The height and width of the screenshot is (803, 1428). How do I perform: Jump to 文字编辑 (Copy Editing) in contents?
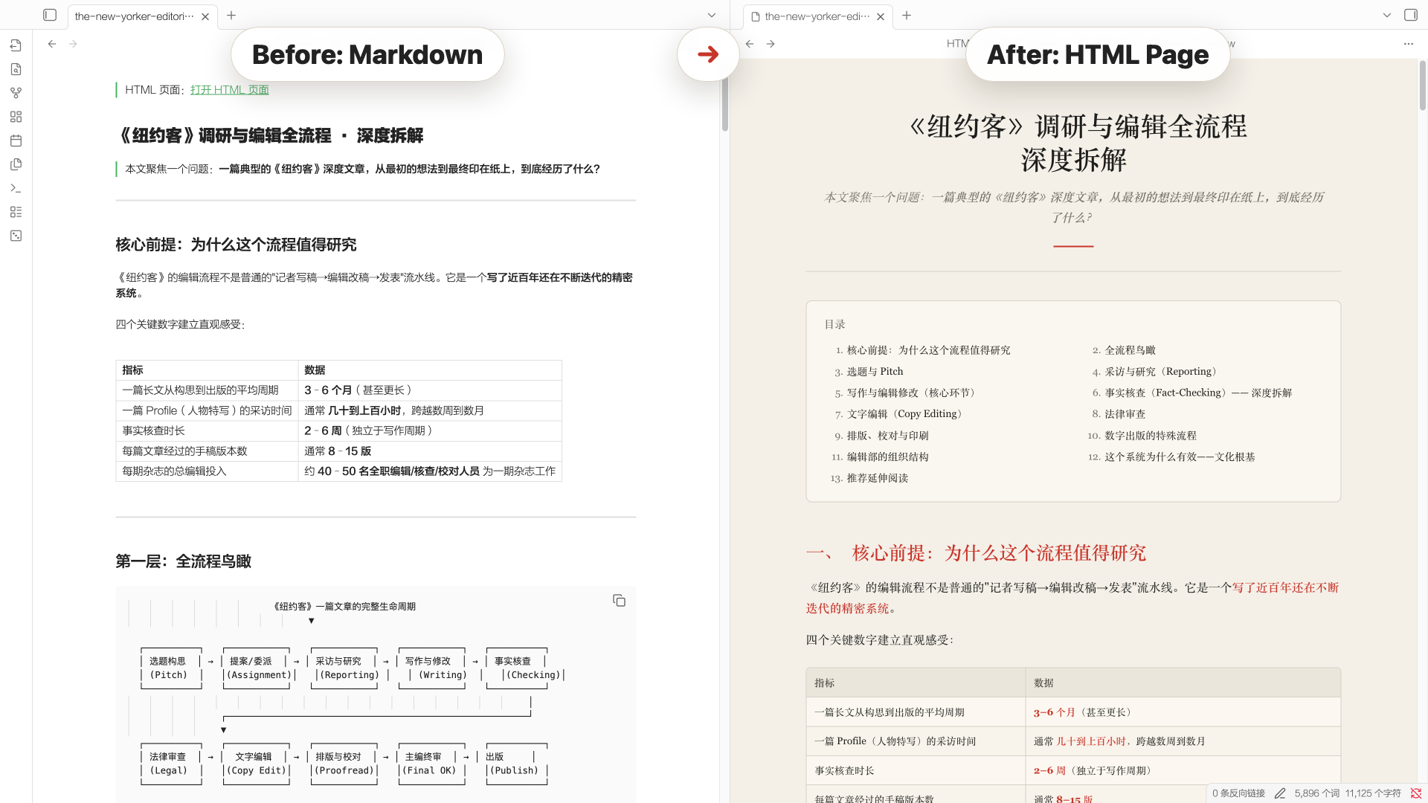(x=907, y=414)
